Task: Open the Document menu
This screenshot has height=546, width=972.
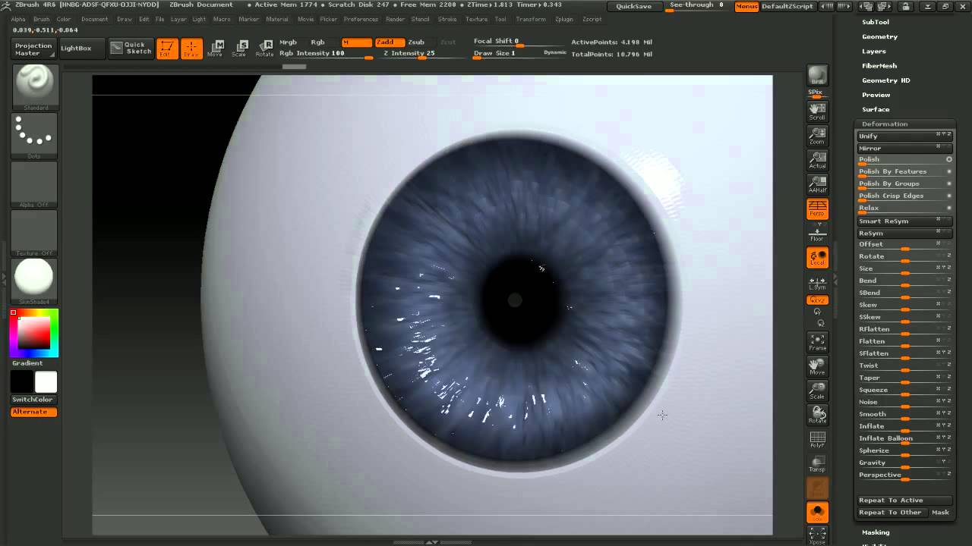Action: pos(94,20)
